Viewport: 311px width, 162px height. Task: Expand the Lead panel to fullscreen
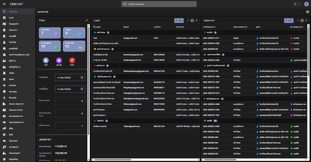point(196,20)
